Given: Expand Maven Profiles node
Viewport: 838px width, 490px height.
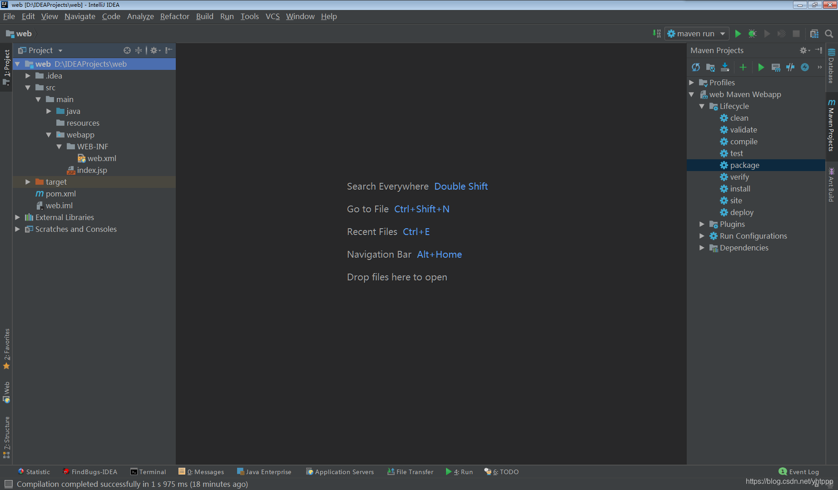Looking at the screenshot, I should click(692, 83).
